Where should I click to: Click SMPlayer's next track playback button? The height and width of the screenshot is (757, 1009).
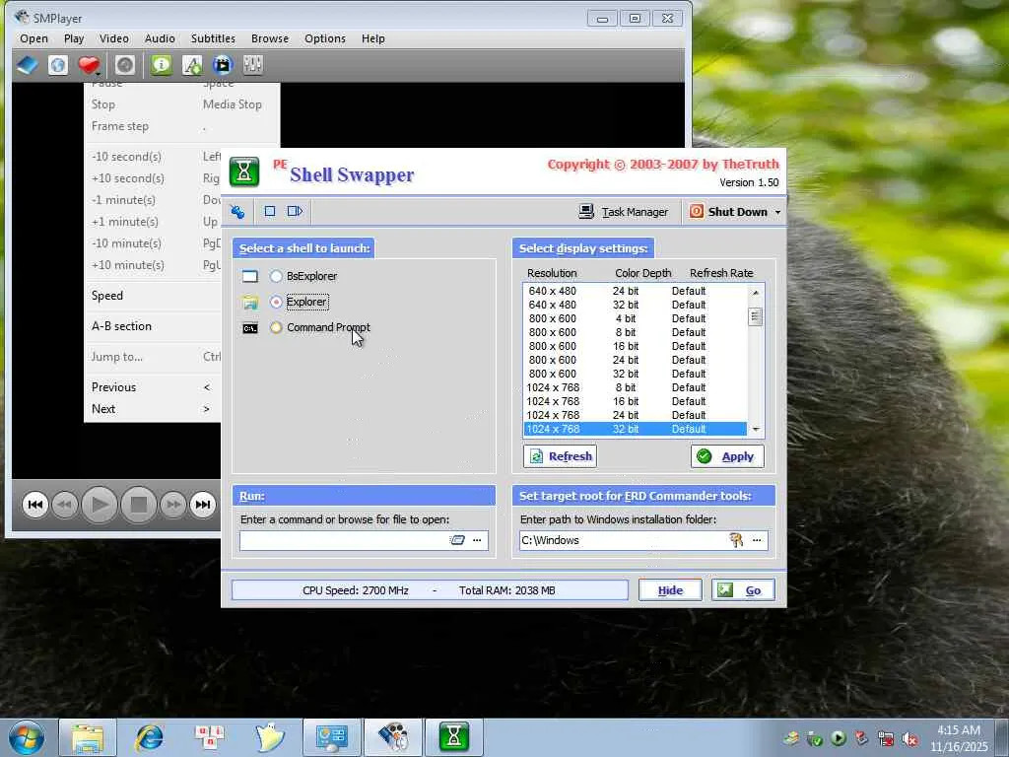203,505
